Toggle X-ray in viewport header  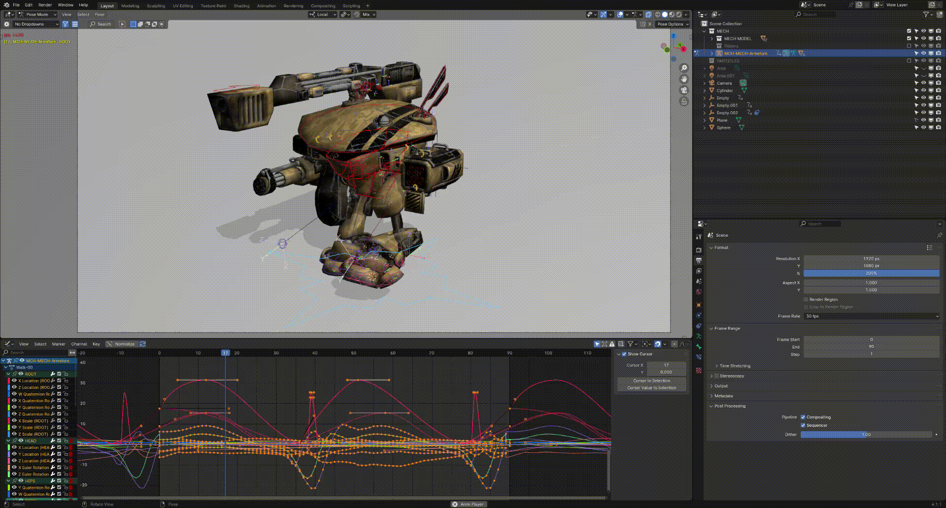click(648, 14)
